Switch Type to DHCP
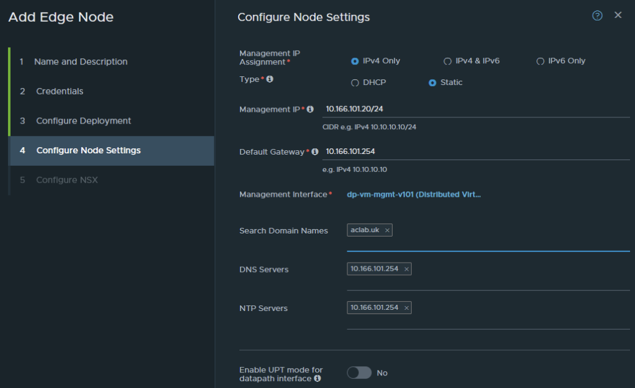Image resolution: width=635 pixels, height=388 pixels. (x=355, y=83)
